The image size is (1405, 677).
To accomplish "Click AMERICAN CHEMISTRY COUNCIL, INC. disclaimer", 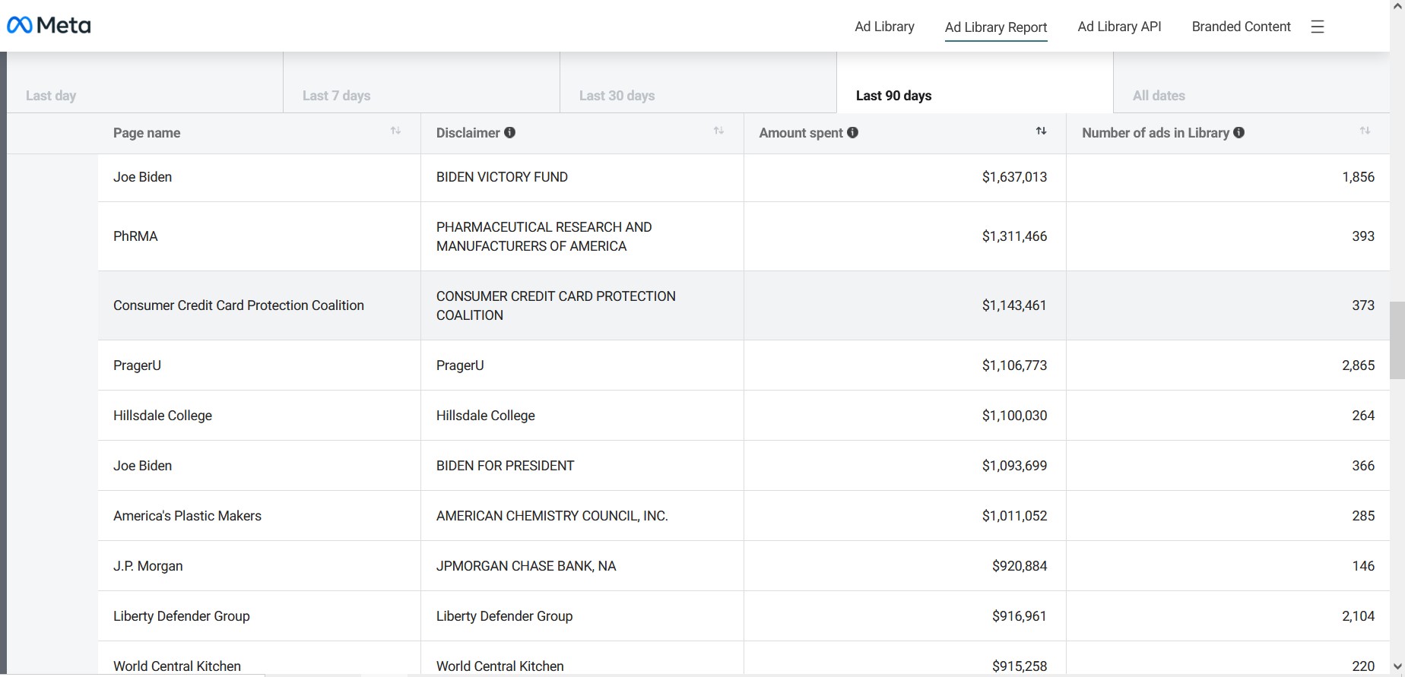I will pos(552,516).
